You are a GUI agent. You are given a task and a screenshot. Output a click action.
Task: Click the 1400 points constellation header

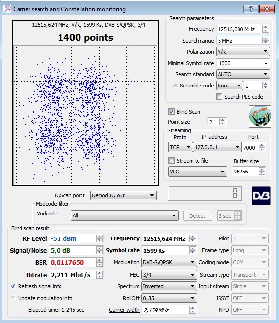coord(85,38)
